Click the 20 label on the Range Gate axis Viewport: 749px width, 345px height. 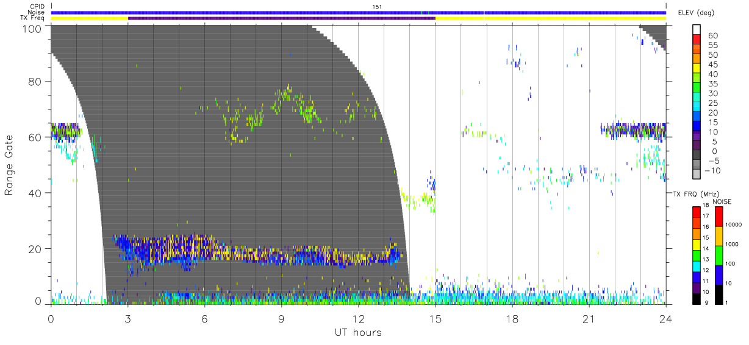35,249
